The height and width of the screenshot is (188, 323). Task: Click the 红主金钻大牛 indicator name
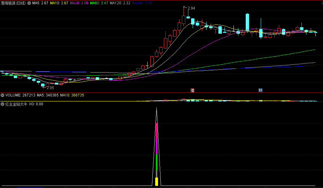tap(16, 104)
